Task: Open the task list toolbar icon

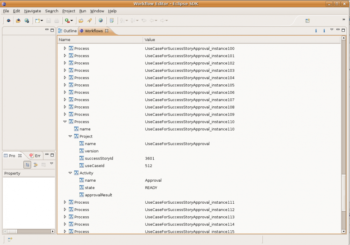Action: coord(111,20)
